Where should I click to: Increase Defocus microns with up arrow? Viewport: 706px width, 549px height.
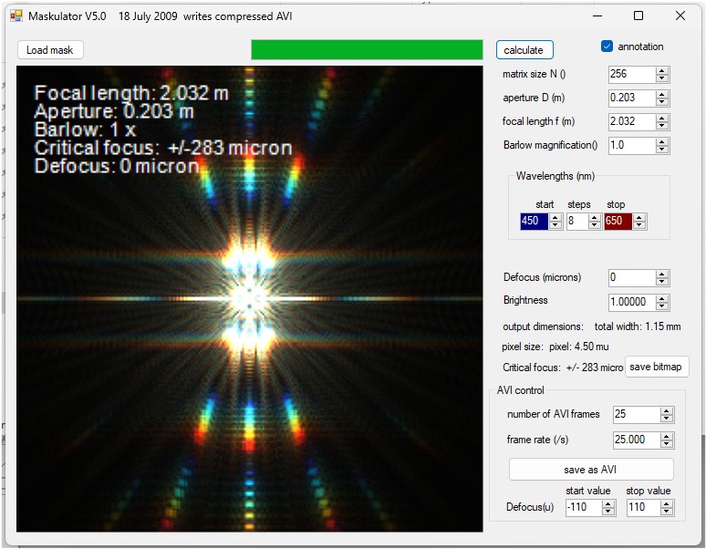(662, 274)
